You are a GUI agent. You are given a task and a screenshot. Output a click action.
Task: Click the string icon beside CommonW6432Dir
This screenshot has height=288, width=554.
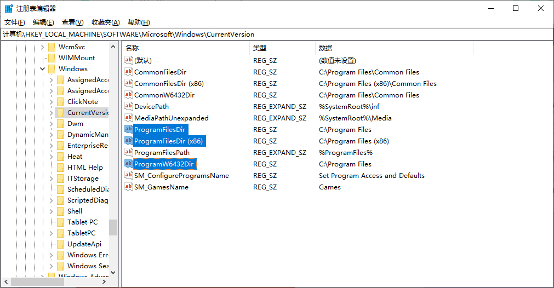pos(129,95)
